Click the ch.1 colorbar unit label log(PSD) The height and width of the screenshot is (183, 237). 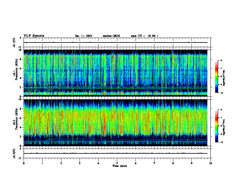point(224,78)
